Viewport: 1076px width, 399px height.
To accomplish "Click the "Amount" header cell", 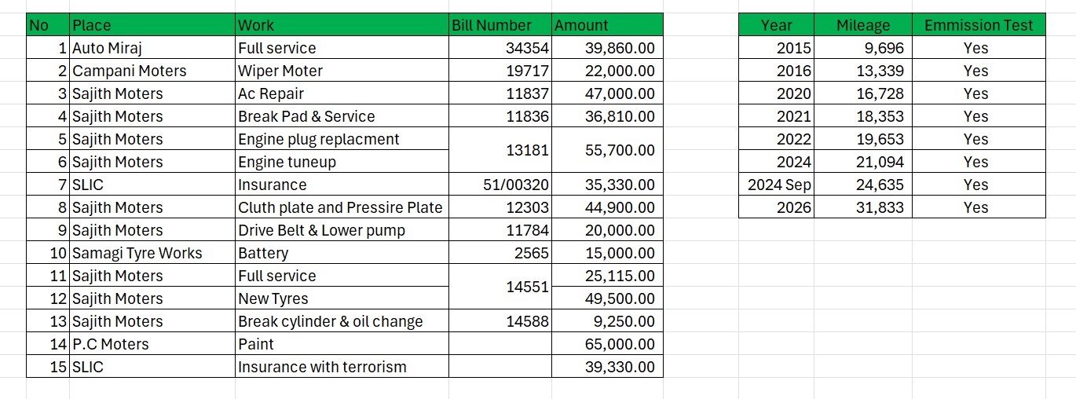I will (x=607, y=25).
